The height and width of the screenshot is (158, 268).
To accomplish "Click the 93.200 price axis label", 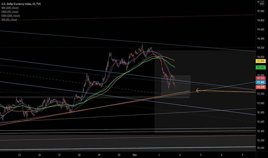I will click(x=261, y=94).
